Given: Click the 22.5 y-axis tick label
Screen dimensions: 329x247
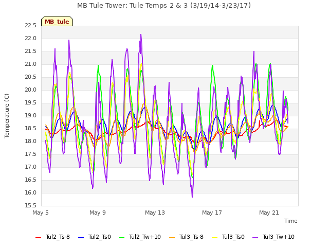Looking at the screenshot, I should pyautogui.click(x=31, y=26).
